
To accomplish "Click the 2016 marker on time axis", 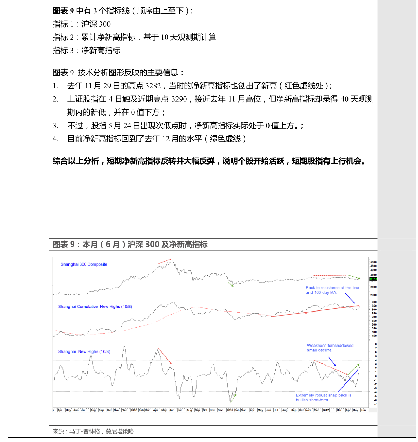I will tap(230, 410).
